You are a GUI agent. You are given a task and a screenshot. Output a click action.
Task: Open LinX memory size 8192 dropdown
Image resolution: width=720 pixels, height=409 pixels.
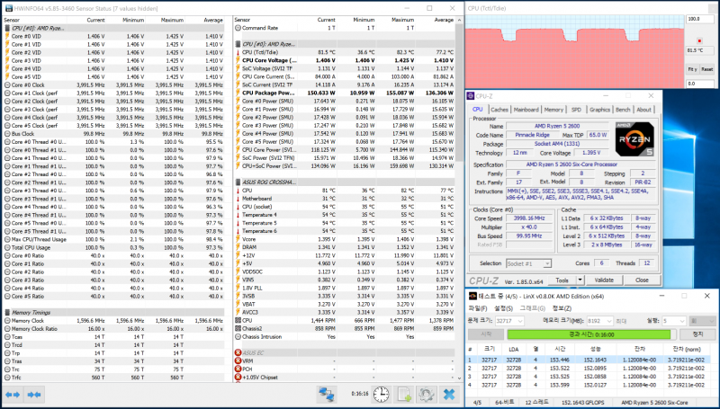(x=609, y=321)
